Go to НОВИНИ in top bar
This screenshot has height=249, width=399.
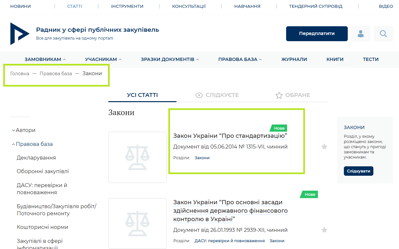tap(20, 6)
